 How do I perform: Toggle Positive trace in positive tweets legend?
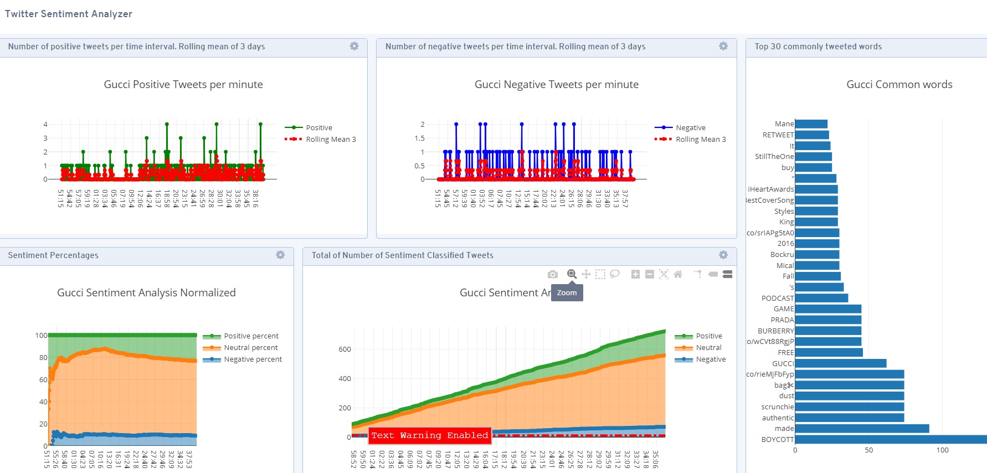click(309, 127)
